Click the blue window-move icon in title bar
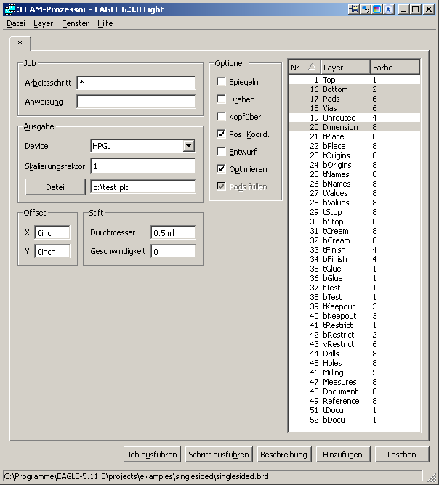This screenshot has width=439, height=485. tap(366, 9)
